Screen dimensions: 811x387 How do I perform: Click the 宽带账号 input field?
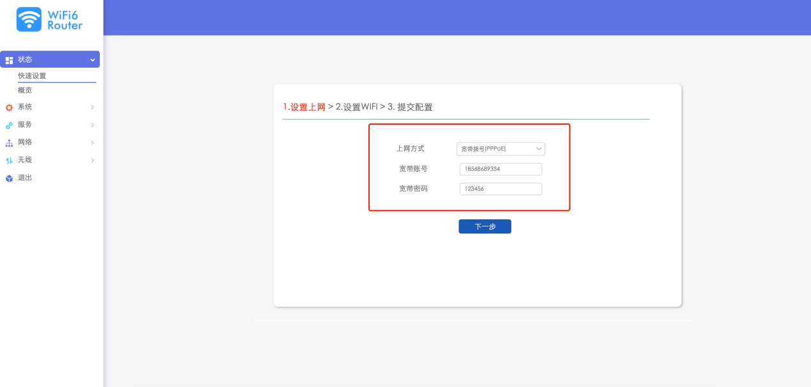501,170
